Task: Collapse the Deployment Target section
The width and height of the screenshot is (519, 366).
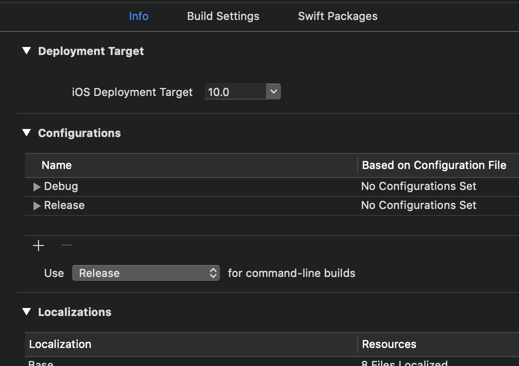Action: (26, 51)
